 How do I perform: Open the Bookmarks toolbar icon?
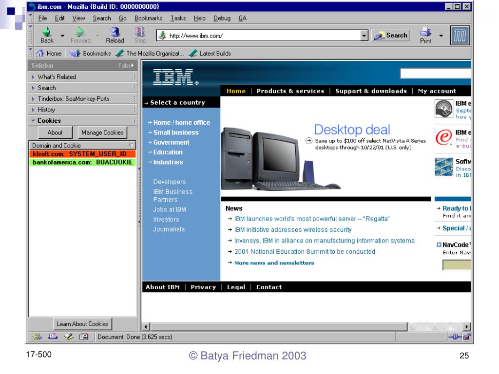tap(75, 53)
